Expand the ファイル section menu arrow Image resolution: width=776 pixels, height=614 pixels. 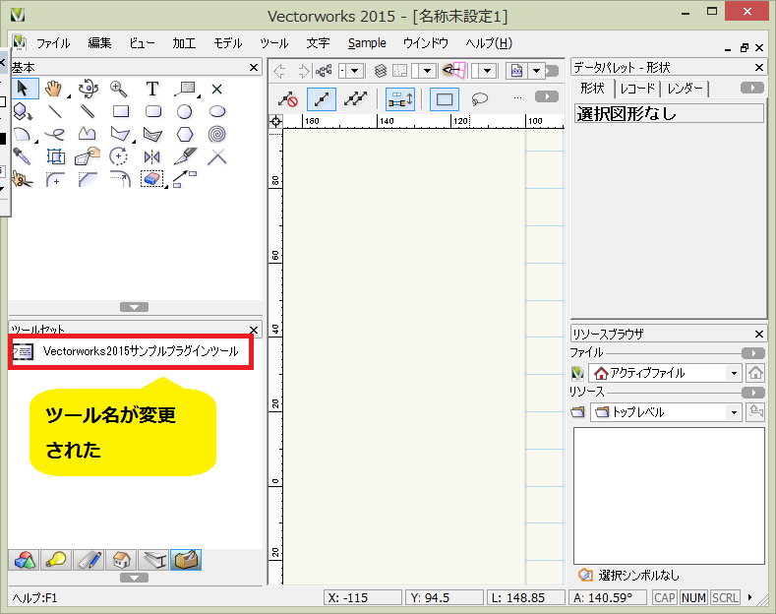tap(753, 353)
